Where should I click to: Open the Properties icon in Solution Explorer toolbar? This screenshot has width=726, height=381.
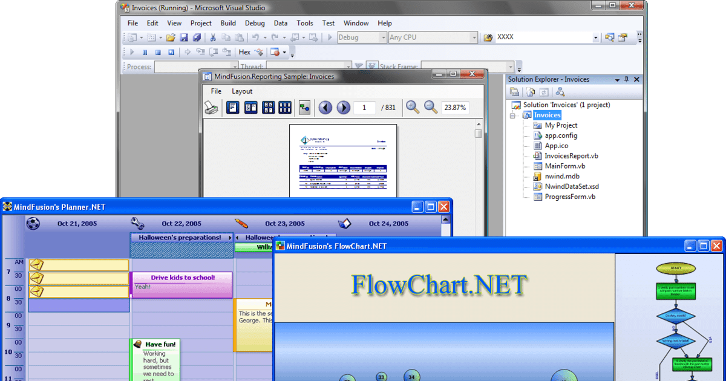(x=515, y=91)
